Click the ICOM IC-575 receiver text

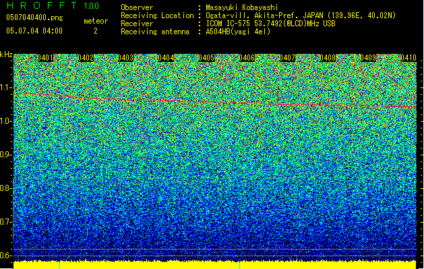coord(270,24)
